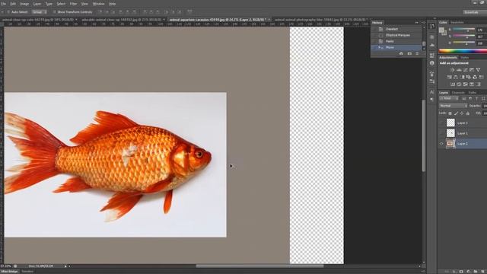
Task: Add a Curves adjustment
Action: pyautogui.click(x=466, y=69)
